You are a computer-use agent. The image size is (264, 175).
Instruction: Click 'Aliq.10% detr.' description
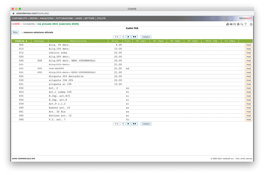click(x=59, y=49)
